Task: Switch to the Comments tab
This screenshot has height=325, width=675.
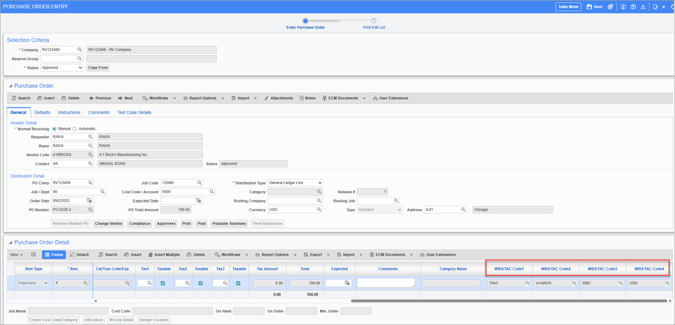Action: [99, 113]
